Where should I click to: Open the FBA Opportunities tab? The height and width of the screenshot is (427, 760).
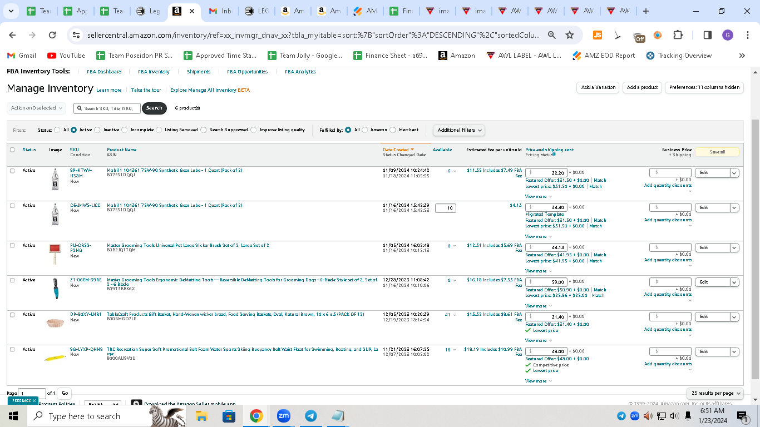tap(247, 72)
